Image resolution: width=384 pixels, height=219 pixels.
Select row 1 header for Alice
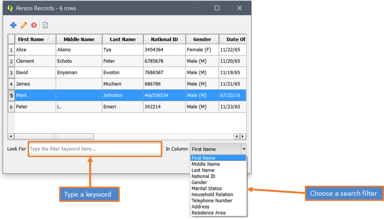point(11,50)
